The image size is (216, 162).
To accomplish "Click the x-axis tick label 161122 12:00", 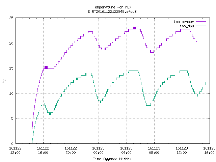I will coord(15,150).
